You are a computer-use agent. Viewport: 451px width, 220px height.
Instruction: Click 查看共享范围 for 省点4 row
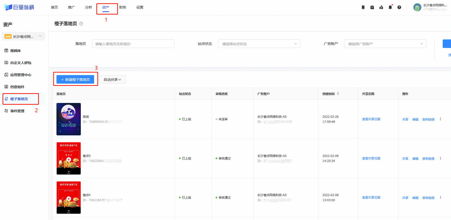371,198
